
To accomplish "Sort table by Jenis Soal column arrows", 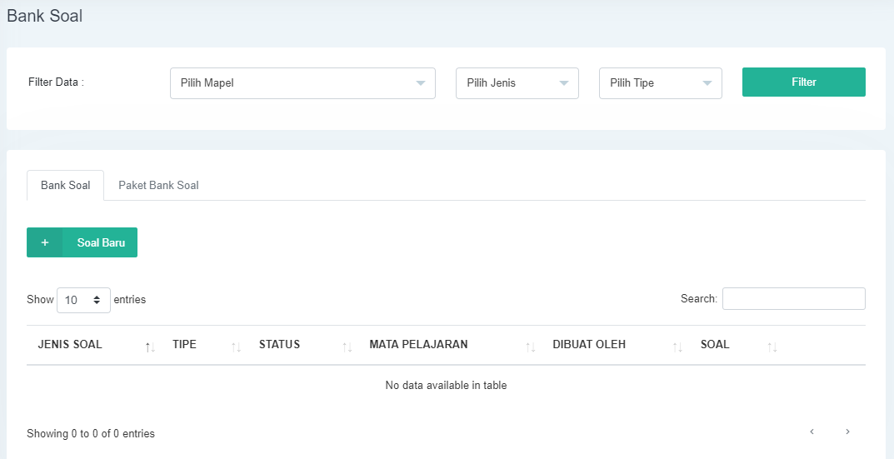I will tap(150, 347).
